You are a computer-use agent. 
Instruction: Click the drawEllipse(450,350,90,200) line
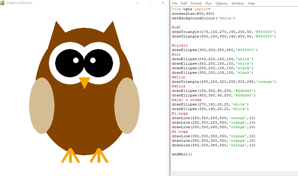(214, 96)
